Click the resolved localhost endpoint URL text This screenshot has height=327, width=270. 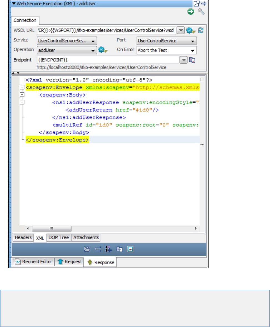102,67
